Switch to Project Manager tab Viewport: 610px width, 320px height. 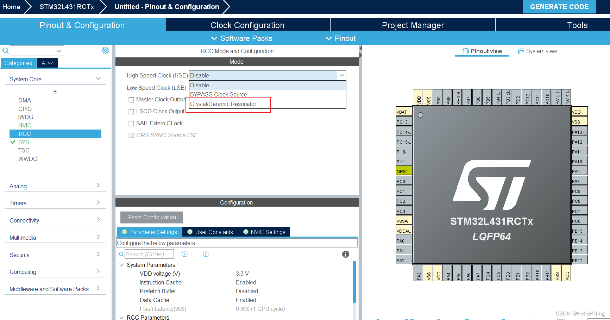[x=413, y=25]
